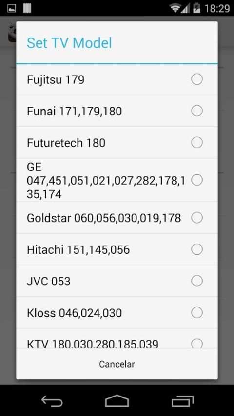Tap the cellular signal strength icon

pyautogui.click(x=185, y=9)
